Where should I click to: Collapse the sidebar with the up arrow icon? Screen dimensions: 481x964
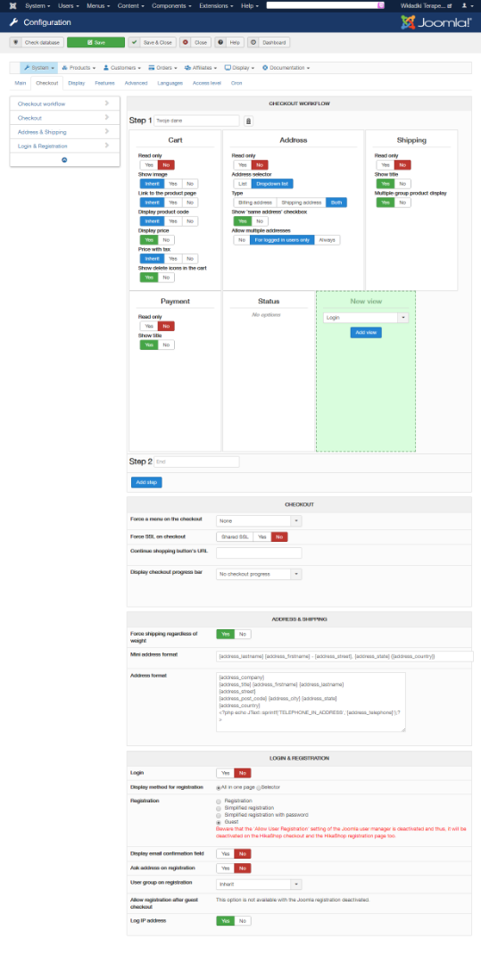click(64, 160)
